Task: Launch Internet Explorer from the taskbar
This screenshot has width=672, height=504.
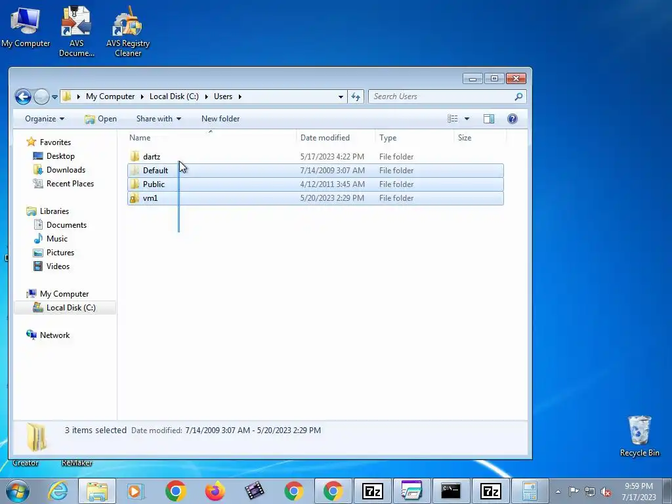Action: coord(58,491)
